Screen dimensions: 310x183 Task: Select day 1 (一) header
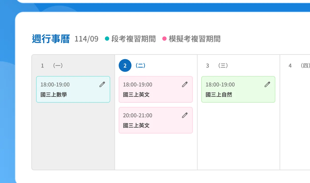[52, 66]
